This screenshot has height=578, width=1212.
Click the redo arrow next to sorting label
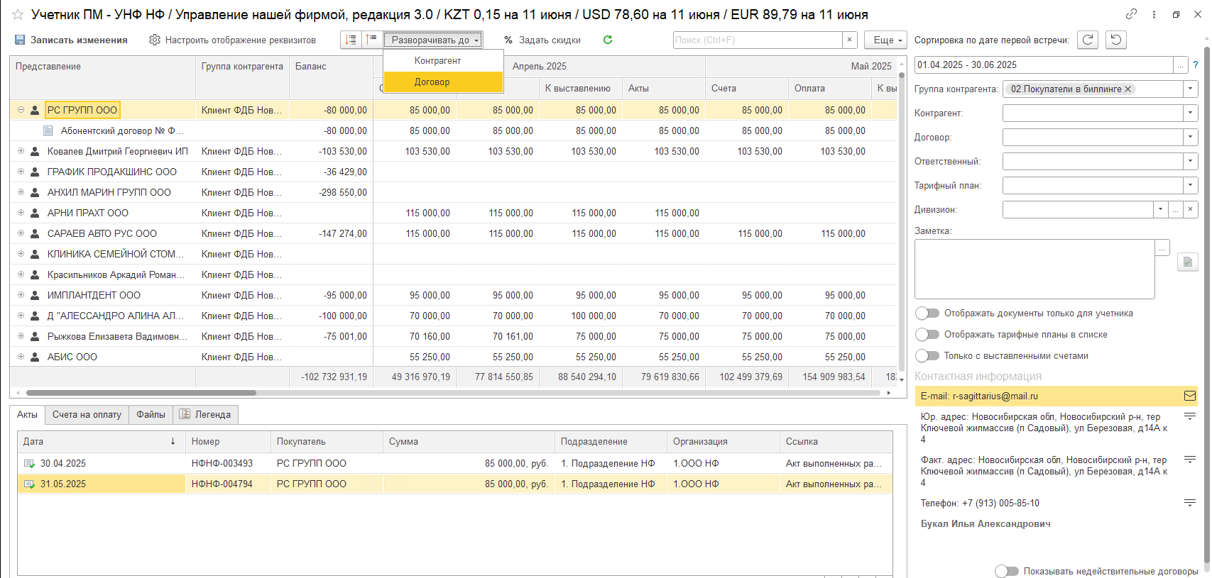click(x=1088, y=40)
